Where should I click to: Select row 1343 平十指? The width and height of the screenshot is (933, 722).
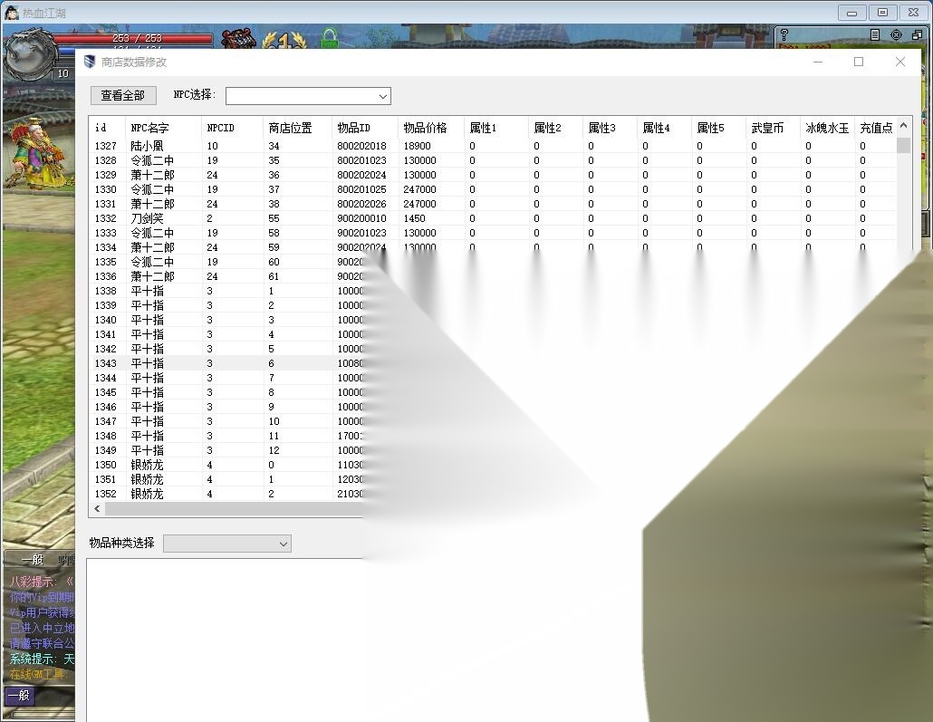[x=226, y=363]
